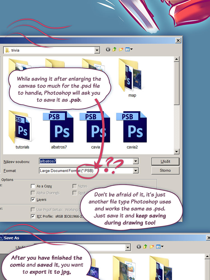This screenshot has height=280, width=210.
Task: Click the file list scrollbar down arrow
Action: click(176, 151)
